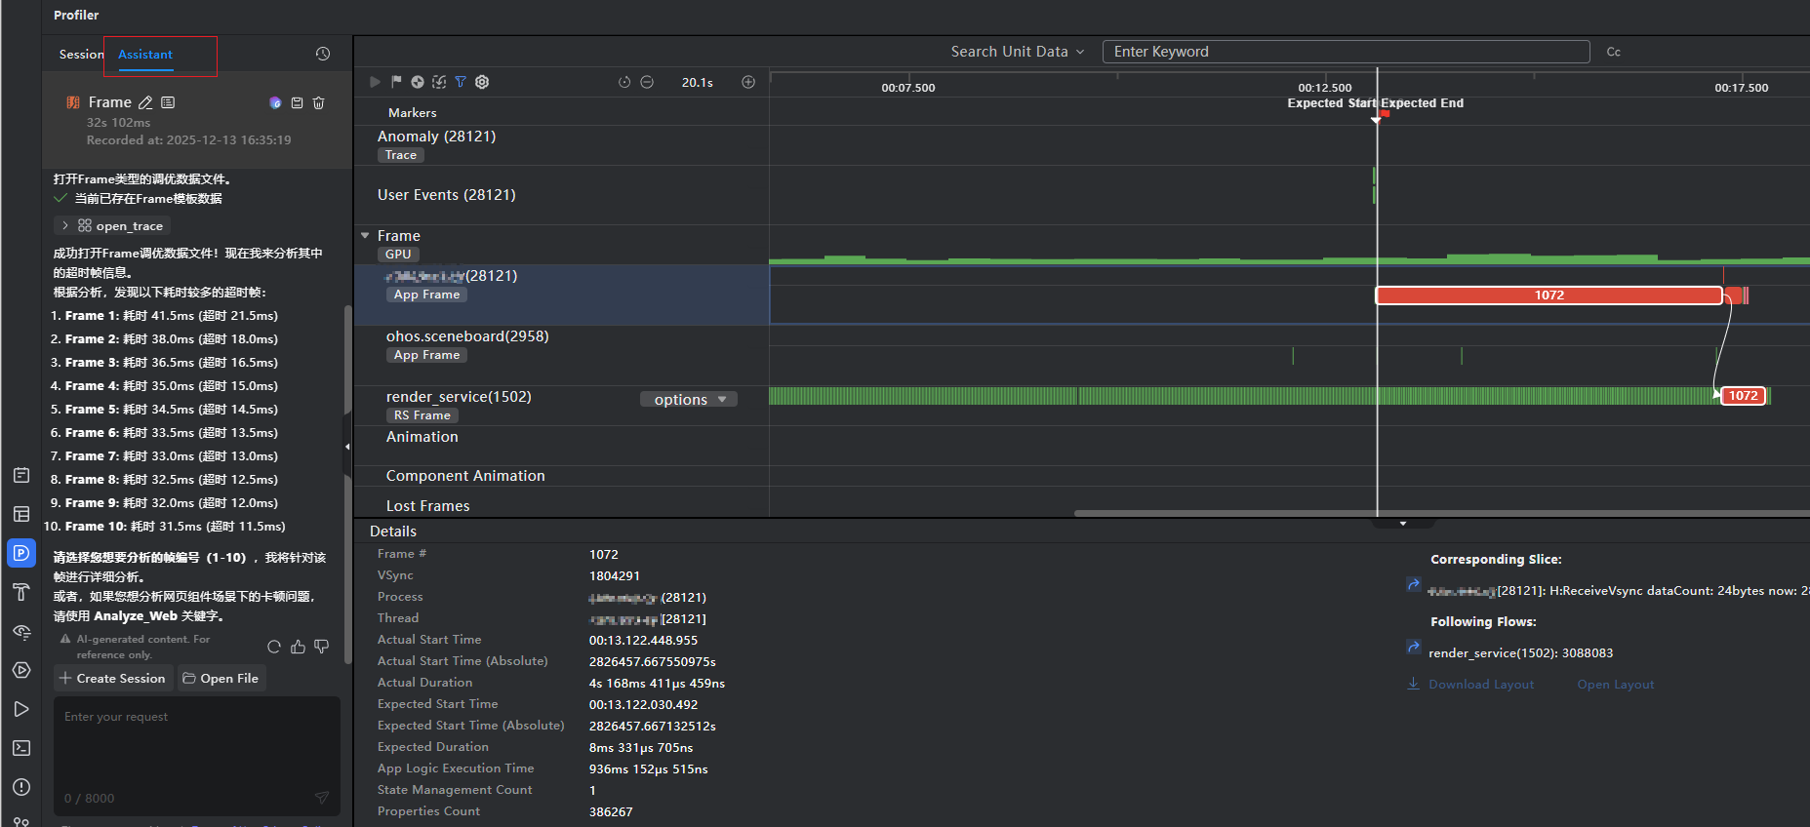1810x827 pixels.
Task: Zoom out timeline with minus button
Action: pyautogui.click(x=647, y=82)
